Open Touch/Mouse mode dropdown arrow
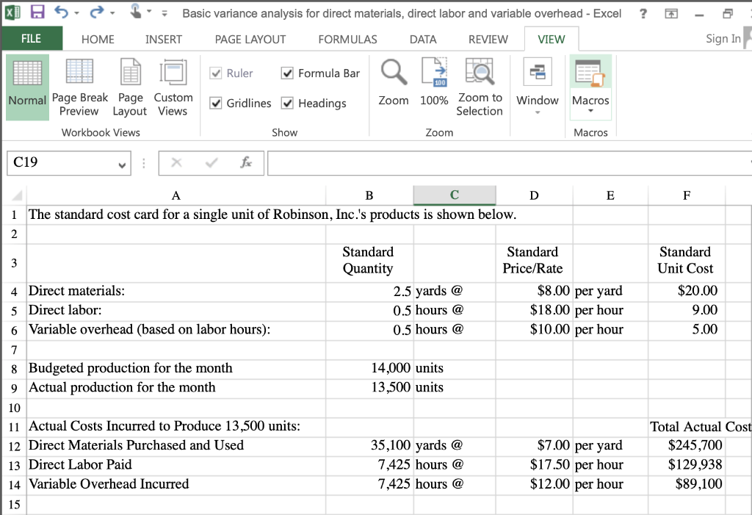 [149, 11]
